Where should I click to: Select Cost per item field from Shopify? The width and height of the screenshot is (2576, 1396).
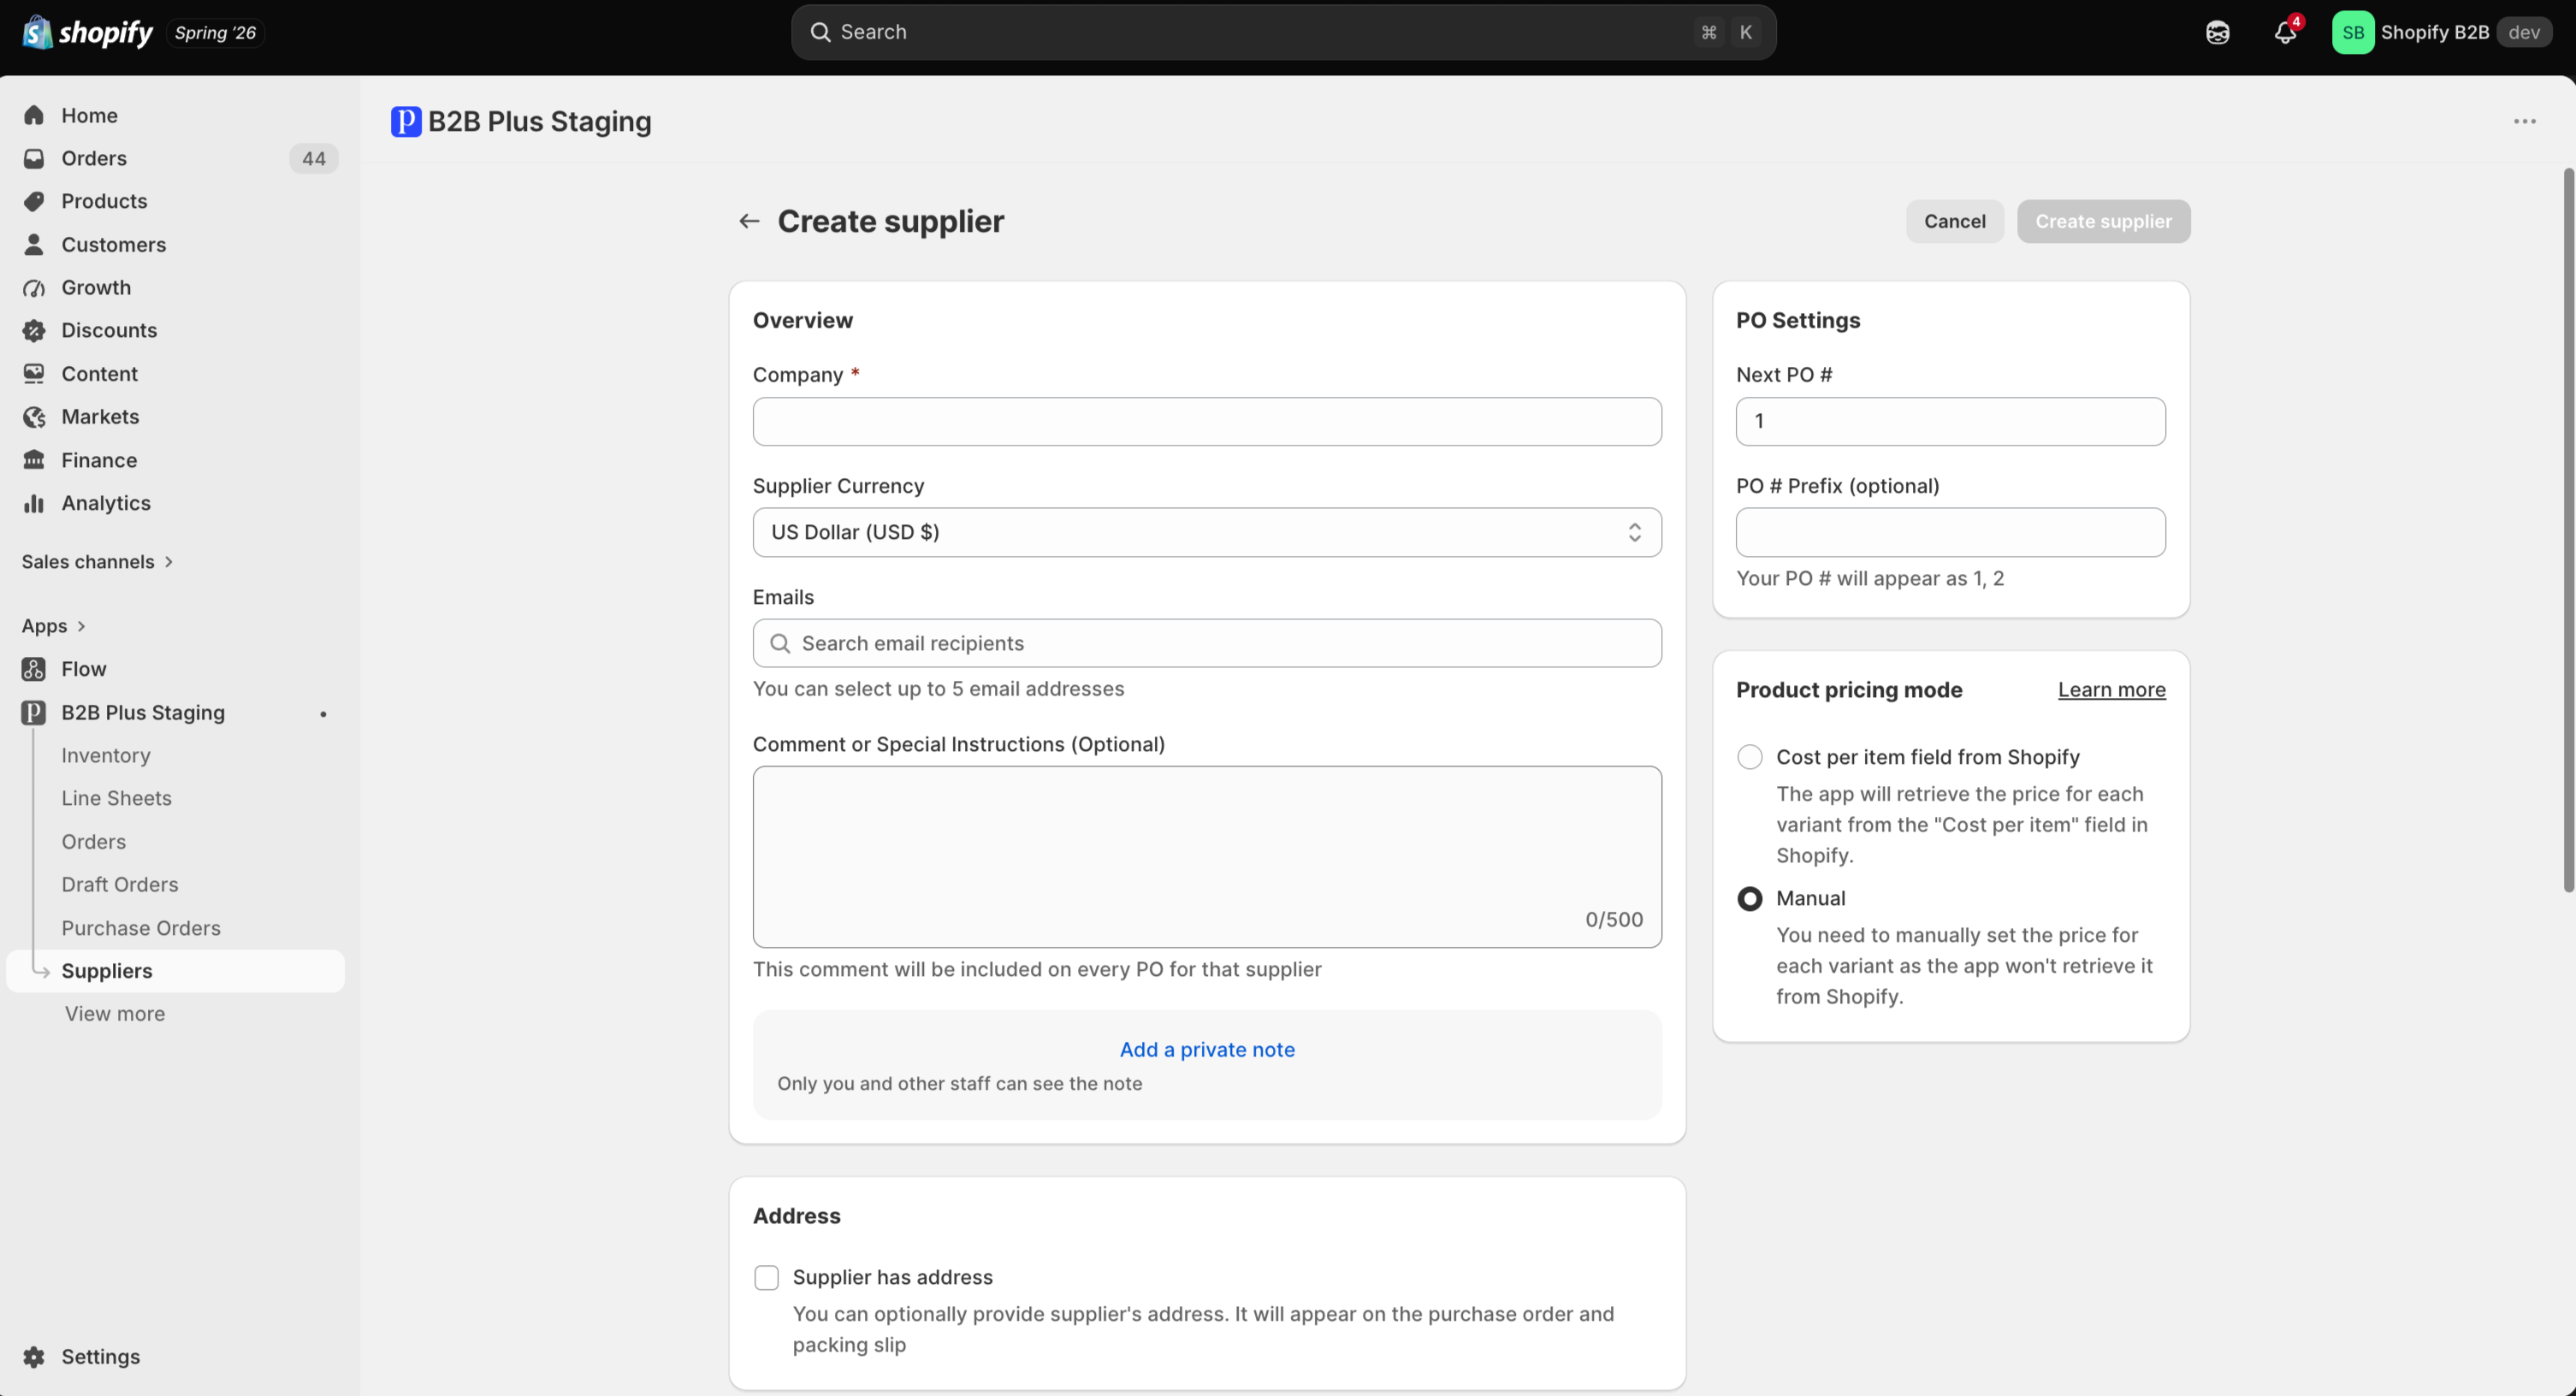pos(1749,757)
